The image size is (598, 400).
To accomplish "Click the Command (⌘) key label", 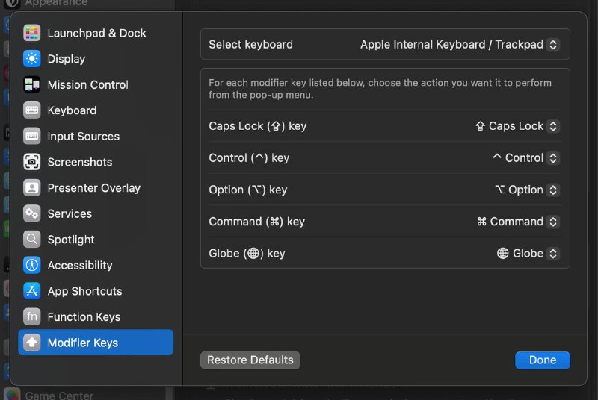I will pos(256,222).
